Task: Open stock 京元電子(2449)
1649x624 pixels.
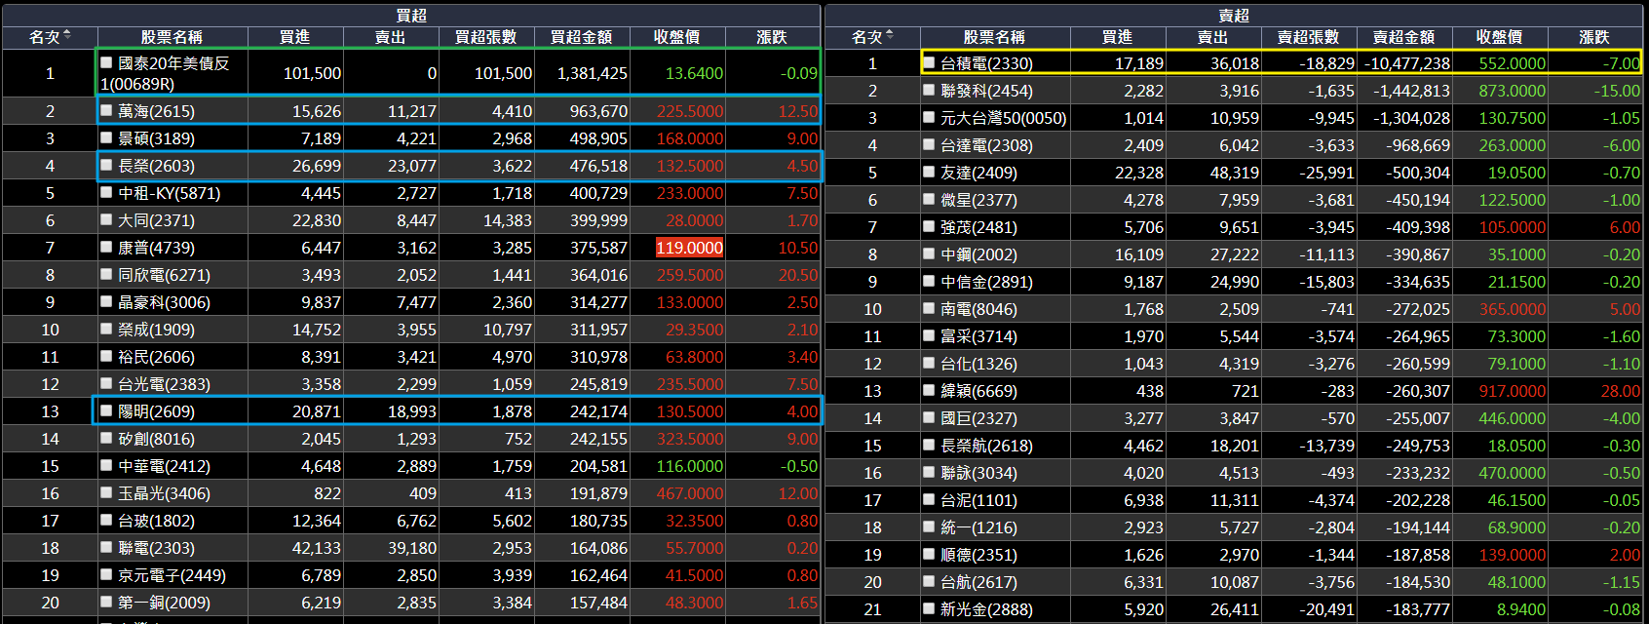Action: click(x=172, y=575)
